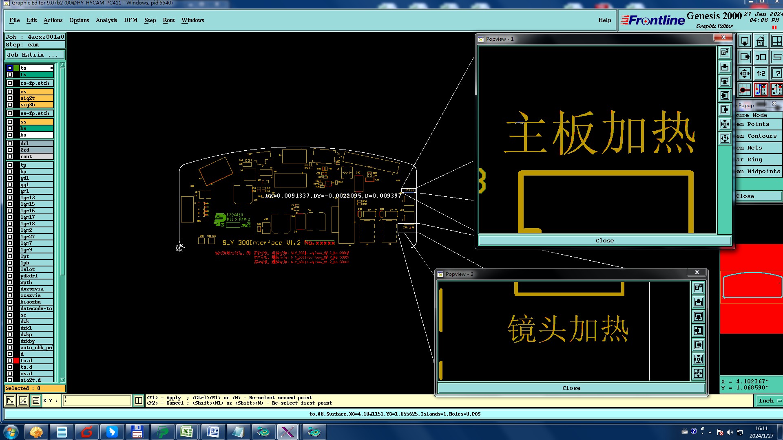
Task: Toggle the checkbox for layer bo
Action: [x=10, y=135]
